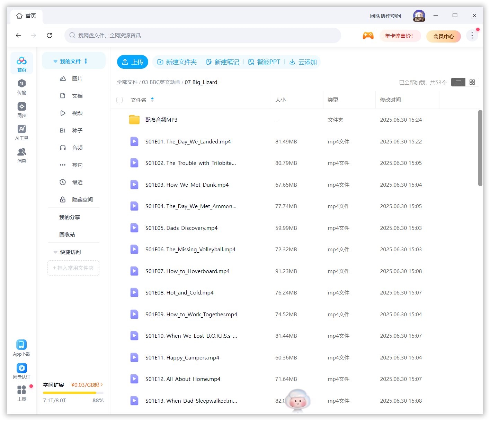Click 新建文件夹 button

(x=177, y=62)
